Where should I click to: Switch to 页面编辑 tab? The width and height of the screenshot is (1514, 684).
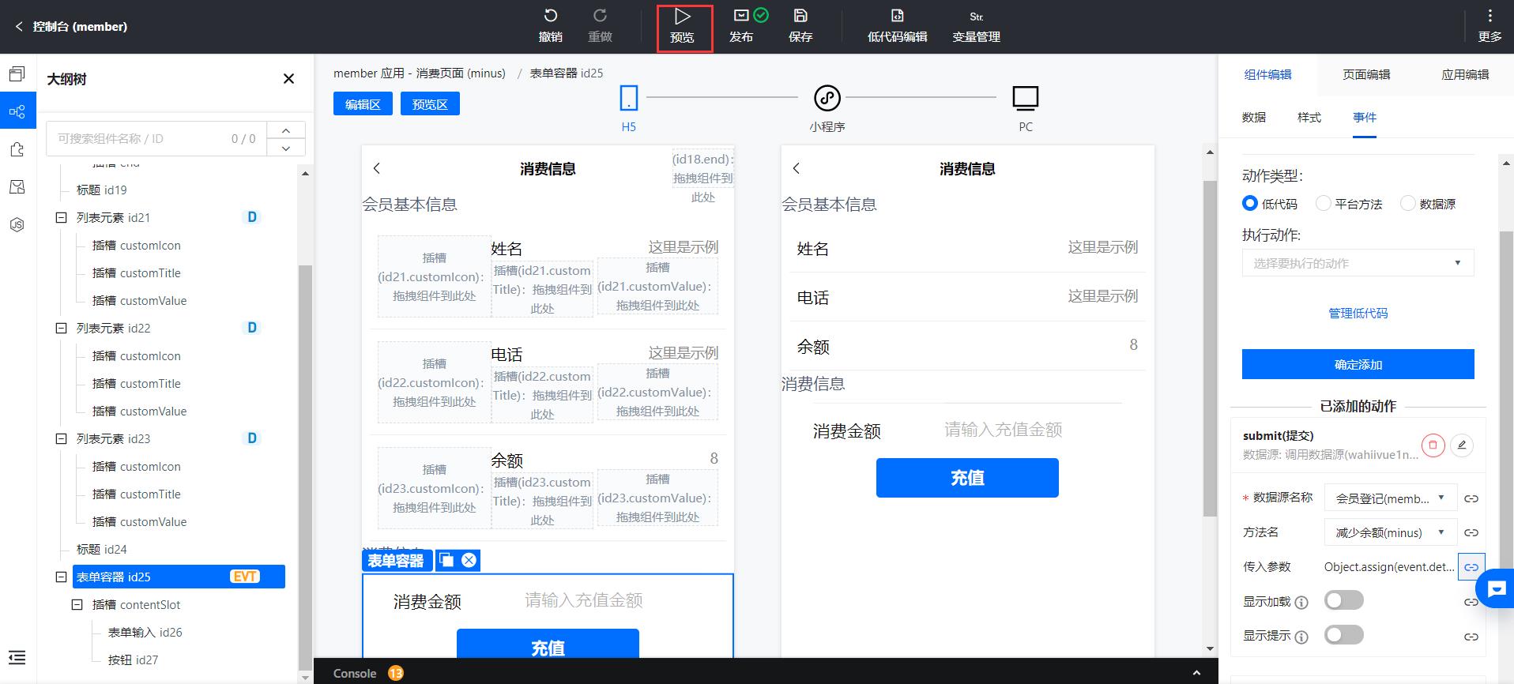1366,74
